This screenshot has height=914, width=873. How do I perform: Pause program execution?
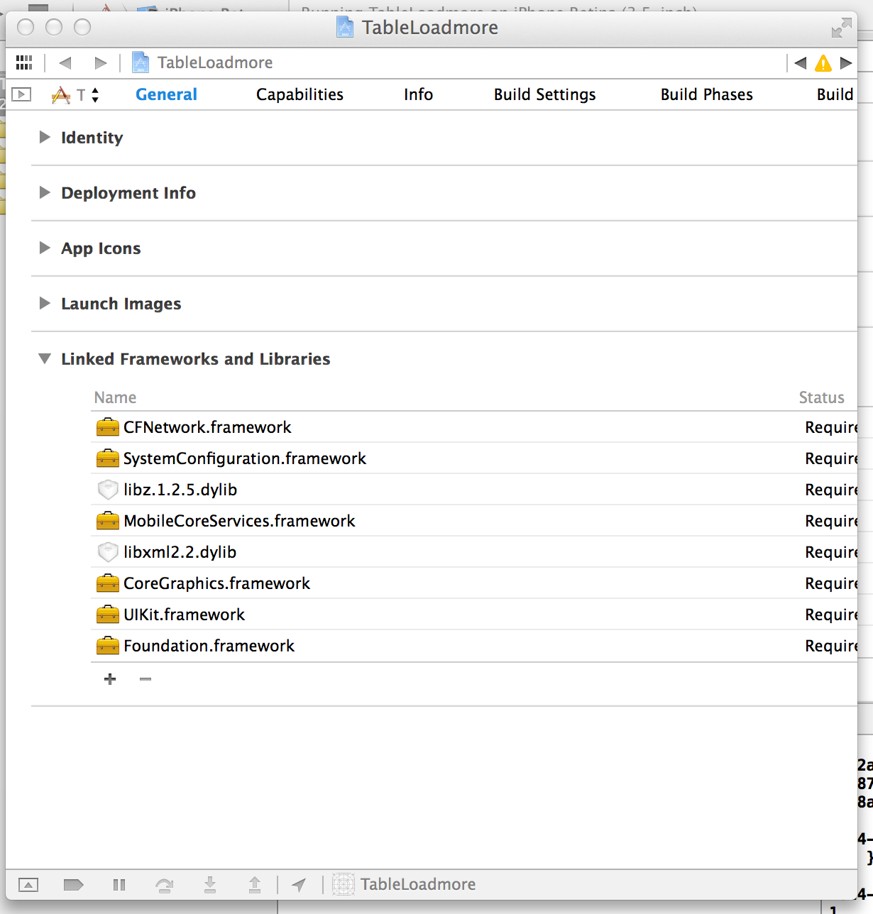point(119,884)
